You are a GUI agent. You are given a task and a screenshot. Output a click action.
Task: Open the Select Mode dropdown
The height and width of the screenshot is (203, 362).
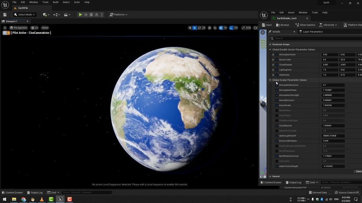(x=25, y=14)
